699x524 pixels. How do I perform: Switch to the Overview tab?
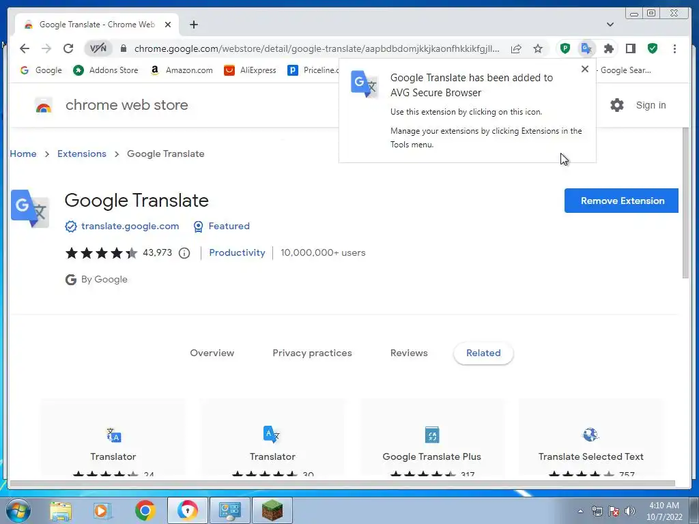pyautogui.click(x=212, y=353)
